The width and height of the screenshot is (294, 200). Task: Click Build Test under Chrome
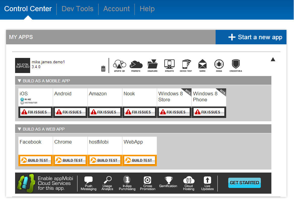[70, 160]
